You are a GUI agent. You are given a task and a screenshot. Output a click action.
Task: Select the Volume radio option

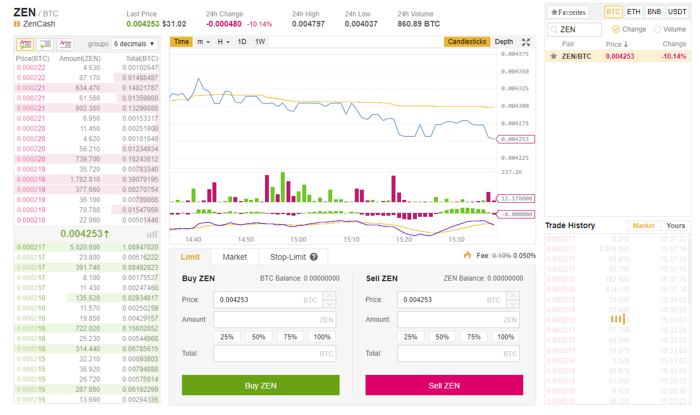pyautogui.click(x=657, y=29)
